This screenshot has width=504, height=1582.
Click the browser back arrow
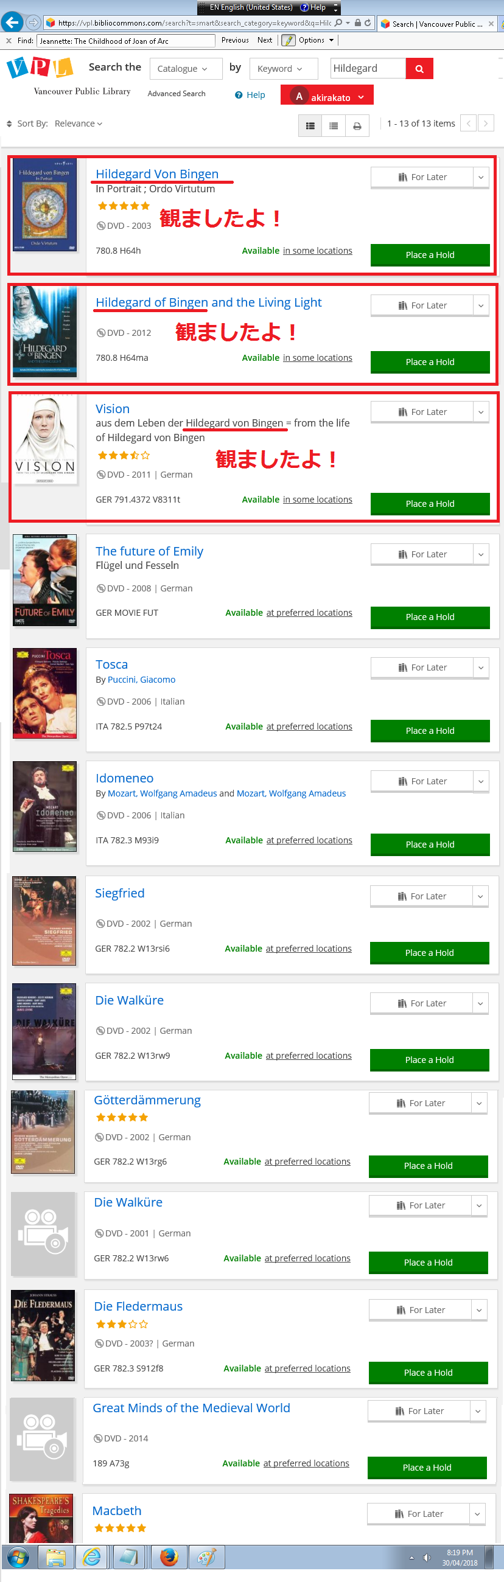(x=12, y=23)
